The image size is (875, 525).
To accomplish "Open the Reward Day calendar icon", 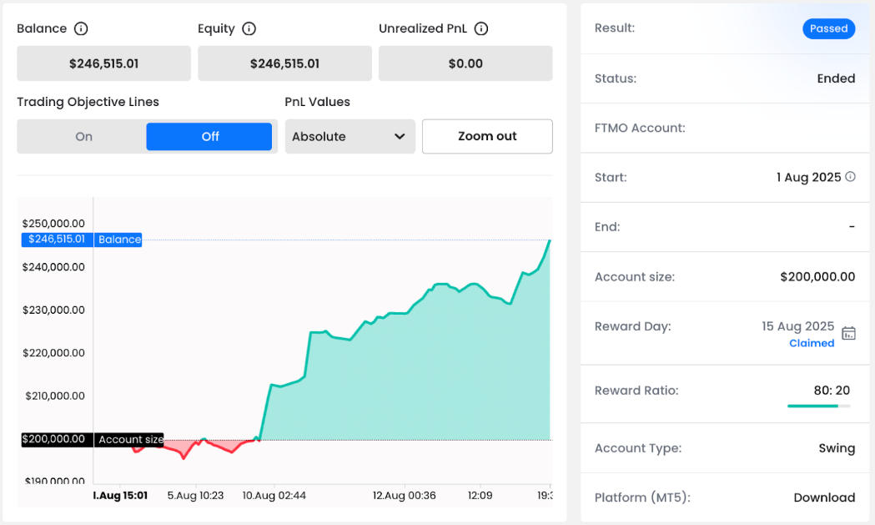I will 848,333.
